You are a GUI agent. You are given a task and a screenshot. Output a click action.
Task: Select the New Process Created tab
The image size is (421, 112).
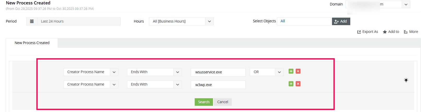(32, 43)
